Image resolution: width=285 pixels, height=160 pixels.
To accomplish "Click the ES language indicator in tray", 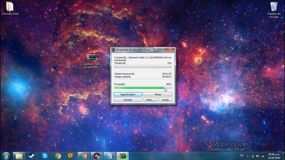I will (242, 156).
